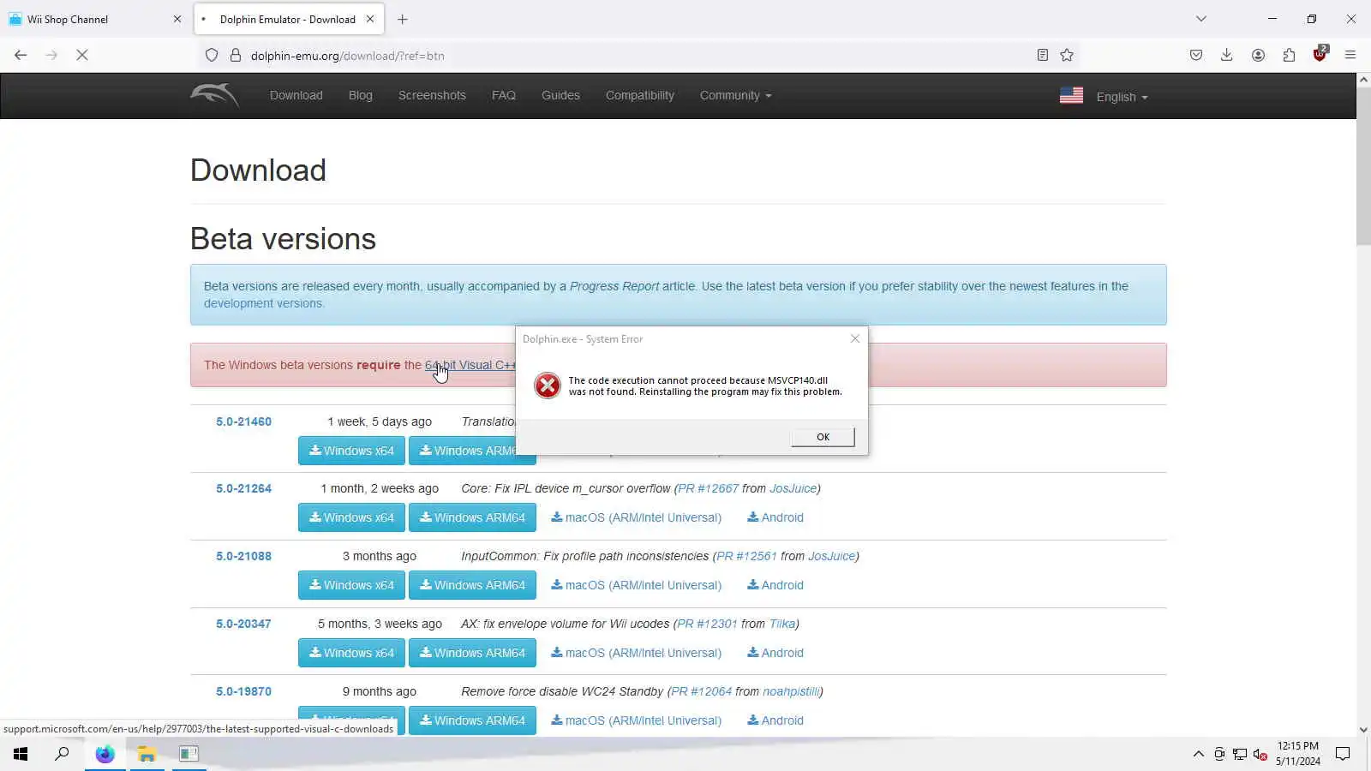The width and height of the screenshot is (1371, 771).
Task: Follow the development versions link
Action: [263, 303]
